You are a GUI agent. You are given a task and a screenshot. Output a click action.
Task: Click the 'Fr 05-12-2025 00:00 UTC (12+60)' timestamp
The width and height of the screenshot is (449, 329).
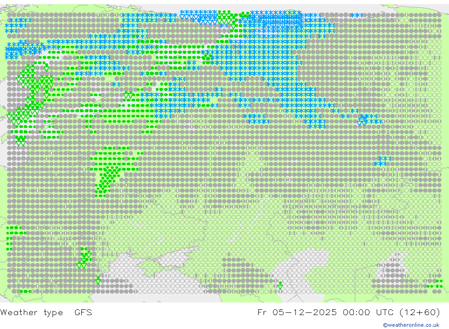(348, 312)
